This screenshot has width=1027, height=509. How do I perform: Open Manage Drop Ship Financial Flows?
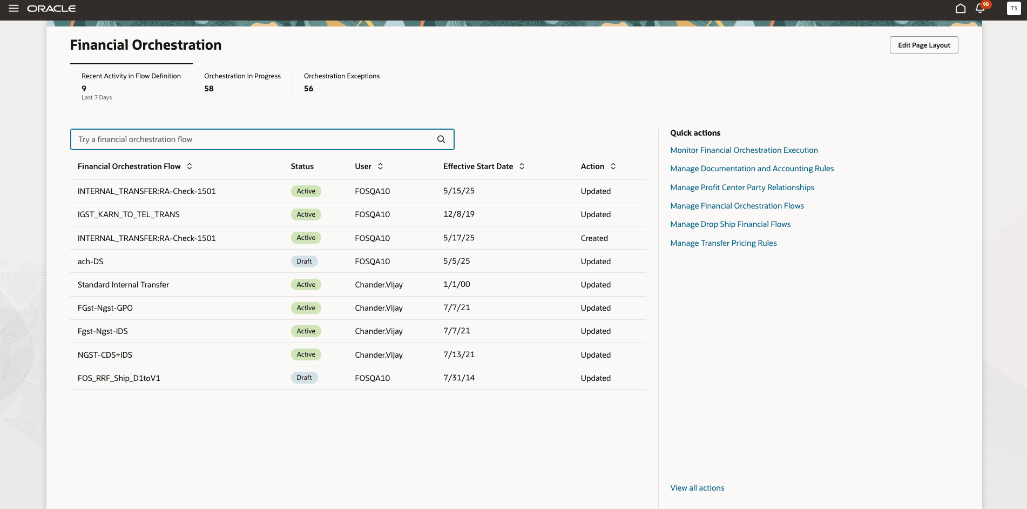(730, 224)
